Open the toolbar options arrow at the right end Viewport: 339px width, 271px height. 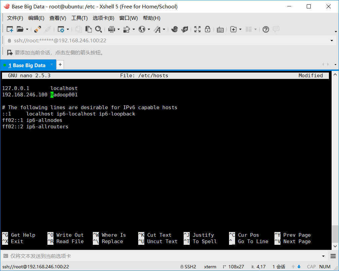pyautogui.click(x=336, y=32)
